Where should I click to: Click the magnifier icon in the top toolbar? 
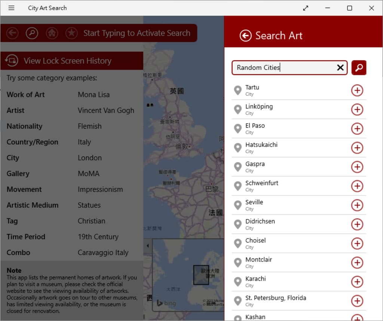[32, 33]
